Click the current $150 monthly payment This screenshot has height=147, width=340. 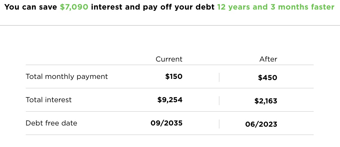174,76
